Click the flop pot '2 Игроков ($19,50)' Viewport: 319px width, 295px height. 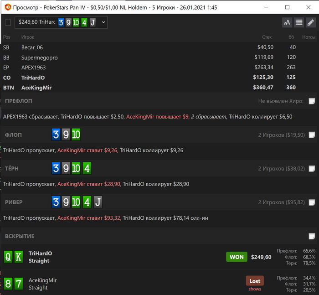coord(281,135)
